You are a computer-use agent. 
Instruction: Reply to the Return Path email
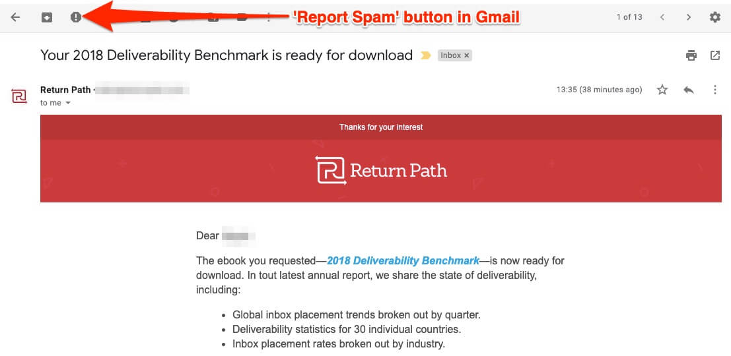coord(689,90)
